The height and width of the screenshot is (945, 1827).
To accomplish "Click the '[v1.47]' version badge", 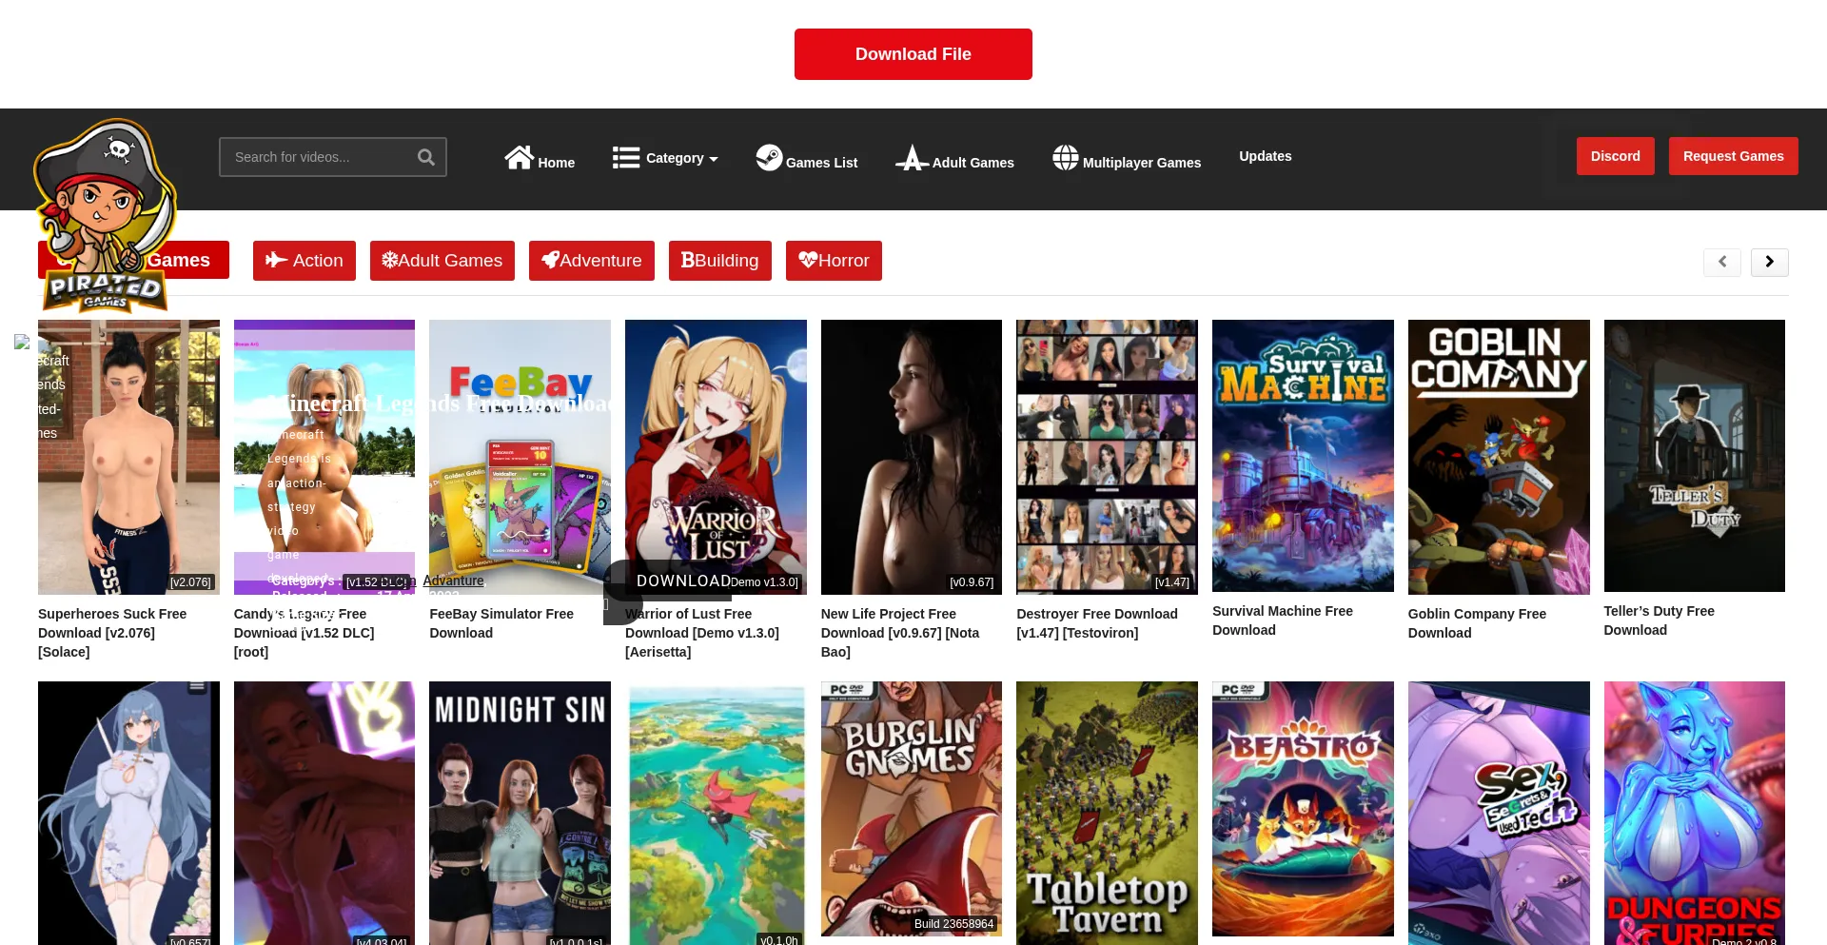I will pos(1172,582).
